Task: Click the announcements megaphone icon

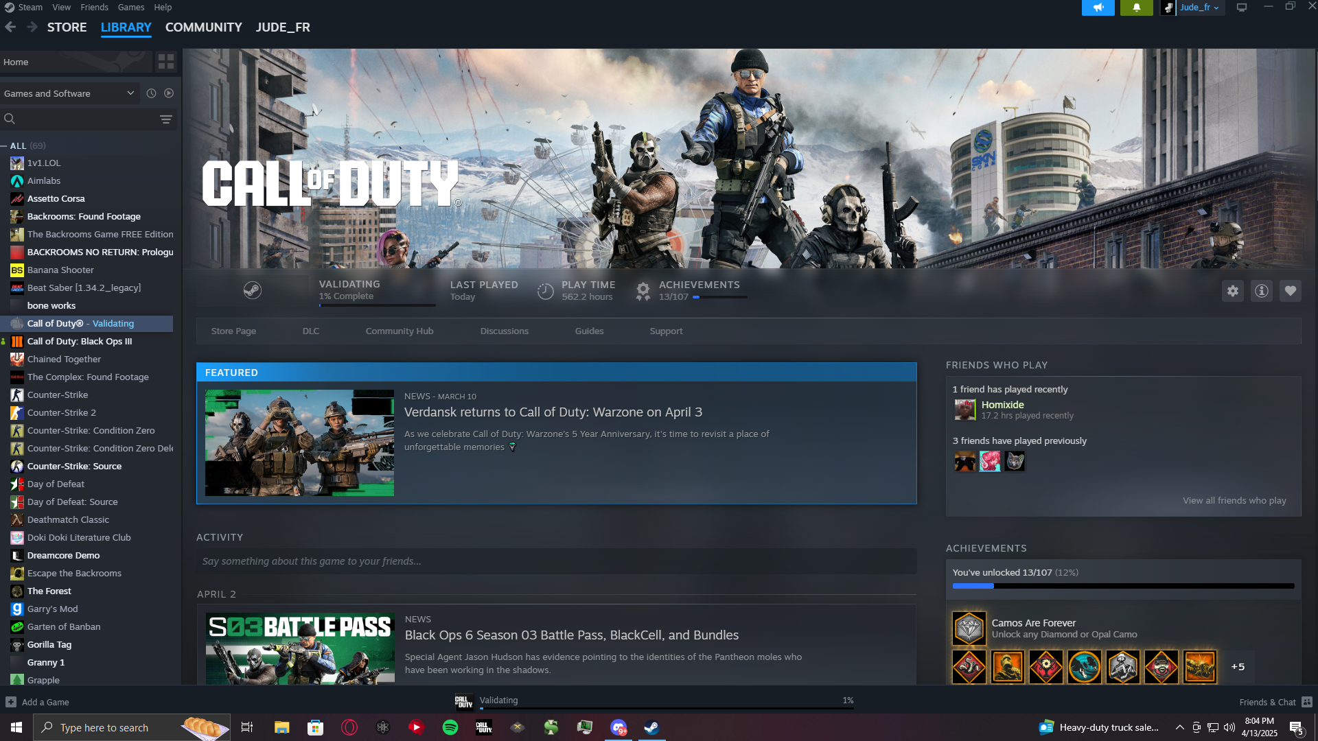Action: coord(1098,8)
